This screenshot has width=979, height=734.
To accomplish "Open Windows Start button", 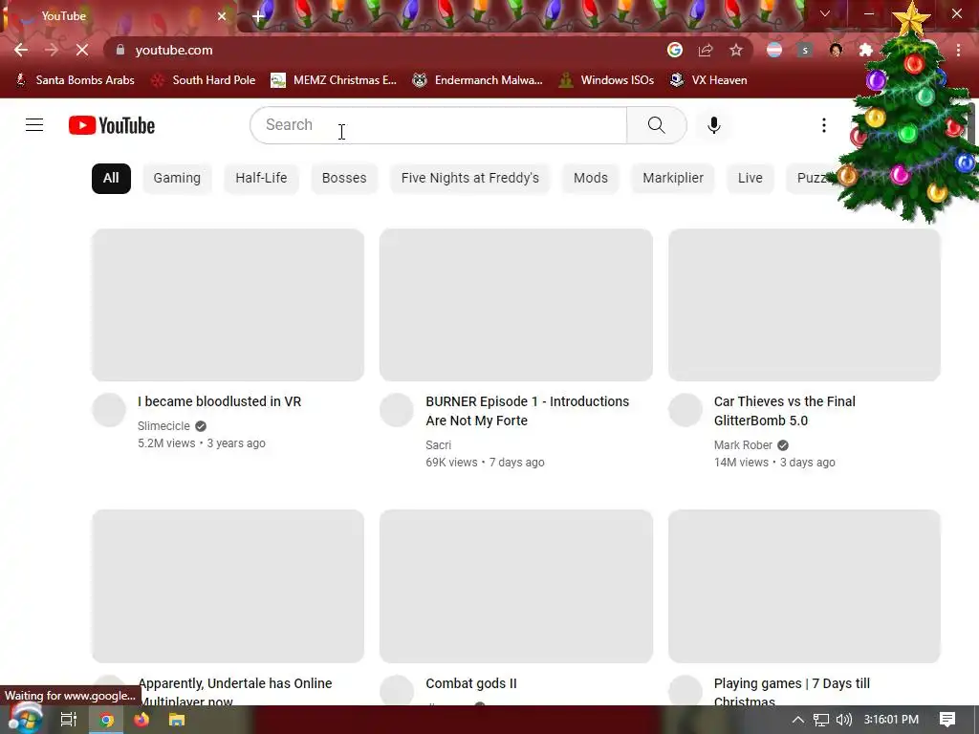I will click(x=26, y=719).
